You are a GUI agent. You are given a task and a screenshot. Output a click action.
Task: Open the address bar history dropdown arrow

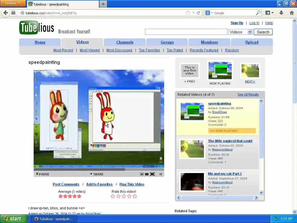193,13
